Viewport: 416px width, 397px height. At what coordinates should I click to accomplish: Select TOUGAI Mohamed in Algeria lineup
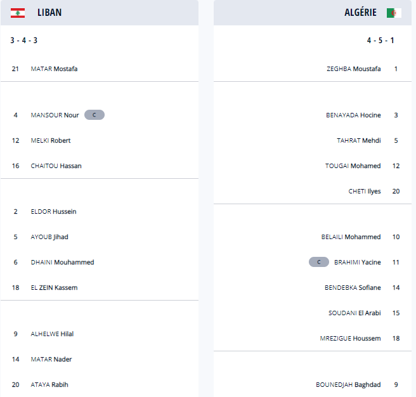click(353, 166)
